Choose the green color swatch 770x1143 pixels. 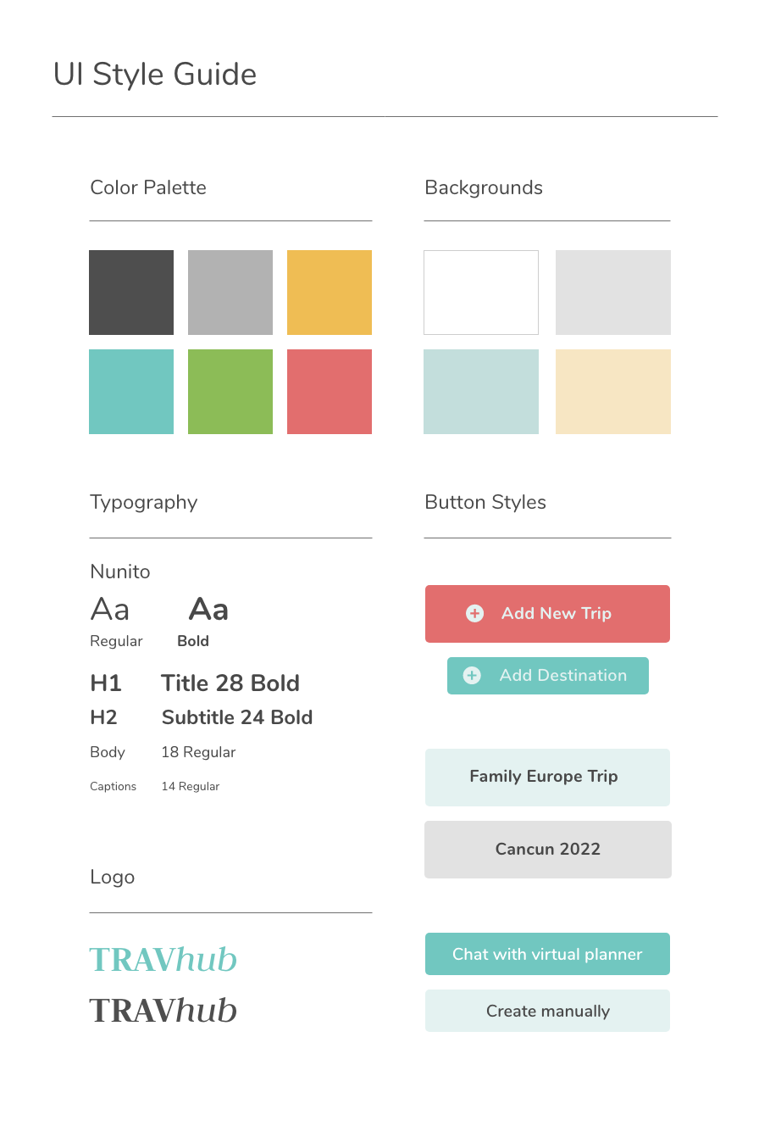230,392
